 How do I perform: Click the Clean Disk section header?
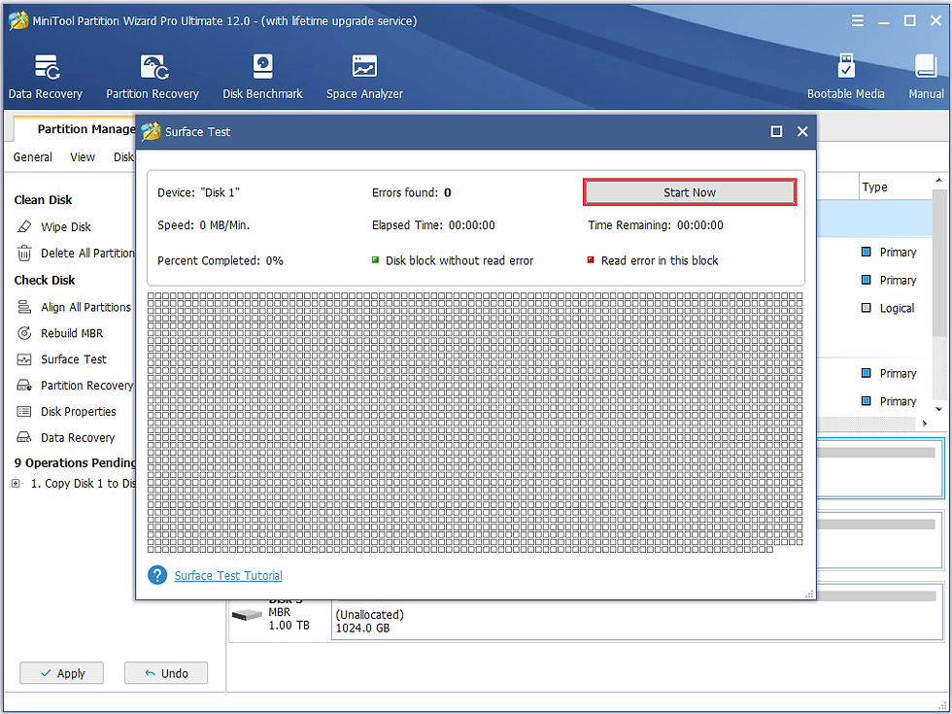click(x=43, y=200)
